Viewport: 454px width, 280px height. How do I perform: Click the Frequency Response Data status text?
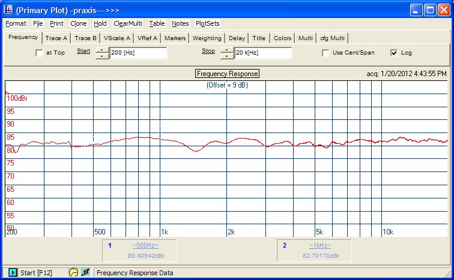coord(135,273)
